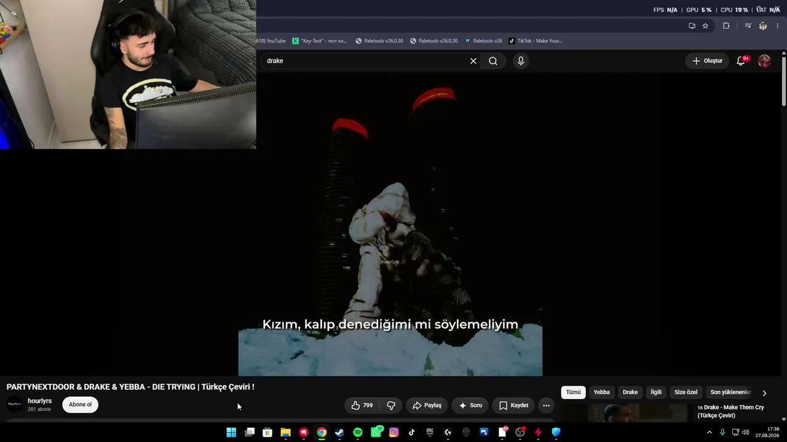Open TikTok from the taskbar
The image size is (787, 442).
[412, 432]
